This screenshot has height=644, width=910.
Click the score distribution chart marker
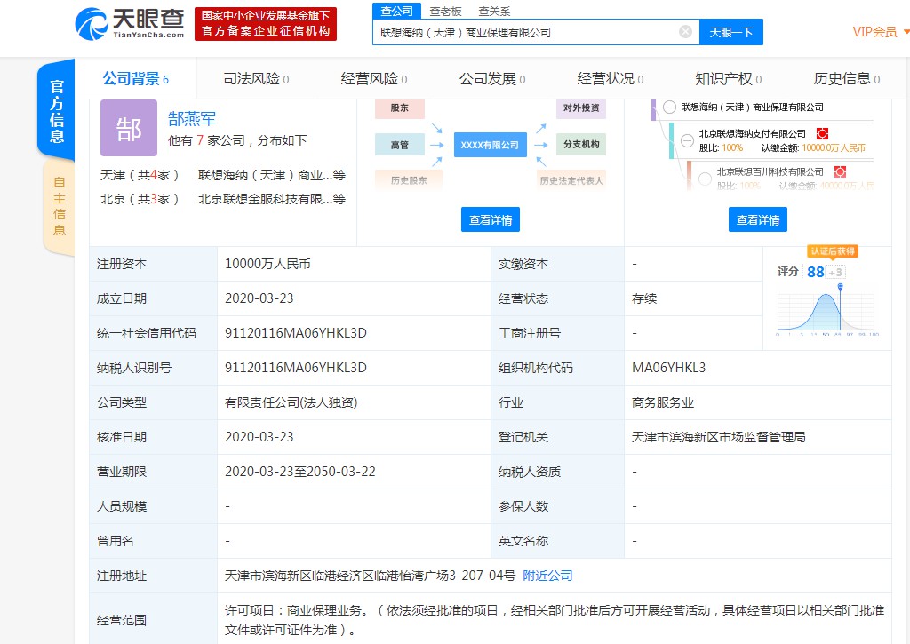click(x=840, y=287)
